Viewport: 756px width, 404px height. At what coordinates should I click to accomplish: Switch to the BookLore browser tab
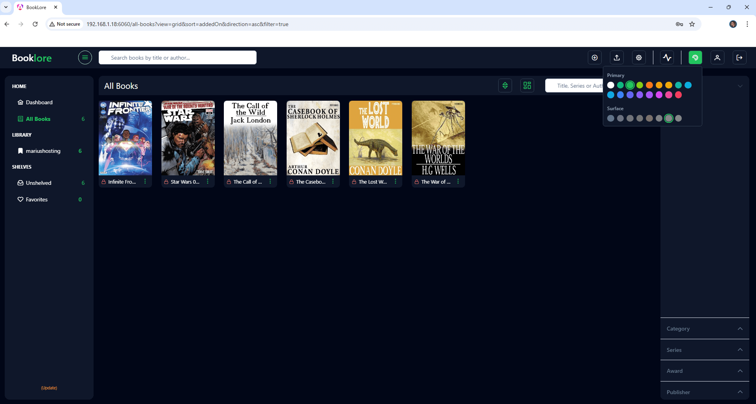tap(38, 8)
